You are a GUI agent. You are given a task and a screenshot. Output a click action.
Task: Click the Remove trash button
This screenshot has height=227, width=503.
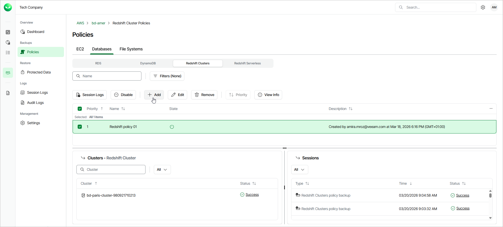pyautogui.click(x=204, y=95)
